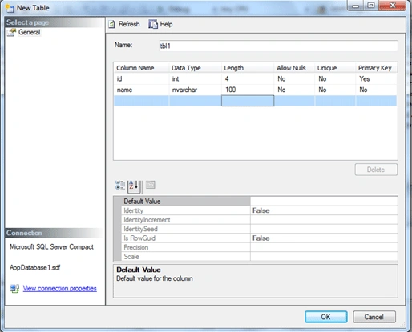Close the New Table window
This screenshot has height=332, width=412.
click(392, 6)
